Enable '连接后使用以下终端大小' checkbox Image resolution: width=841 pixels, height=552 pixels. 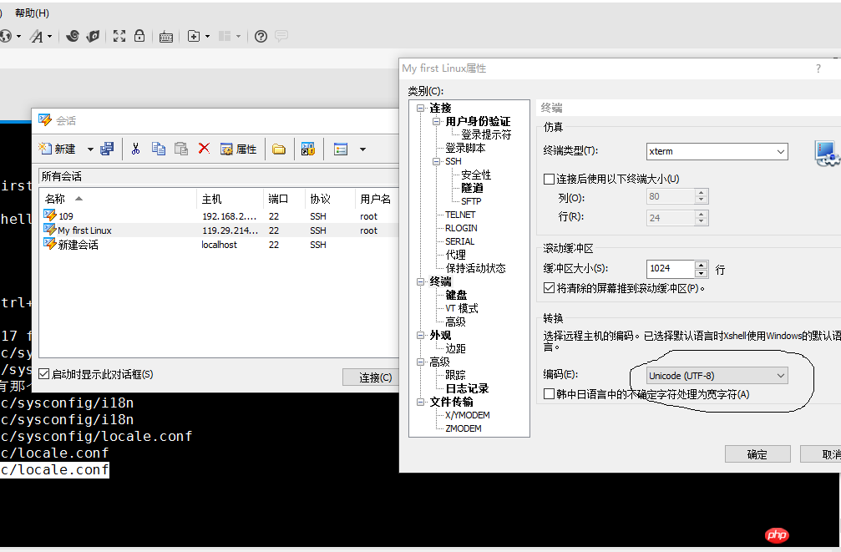(549, 179)
